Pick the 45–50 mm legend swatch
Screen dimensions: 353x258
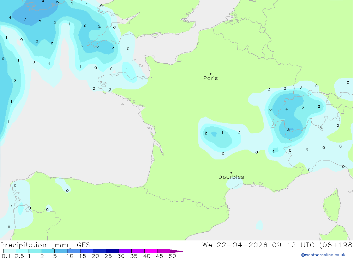click(x=164, y=251)
